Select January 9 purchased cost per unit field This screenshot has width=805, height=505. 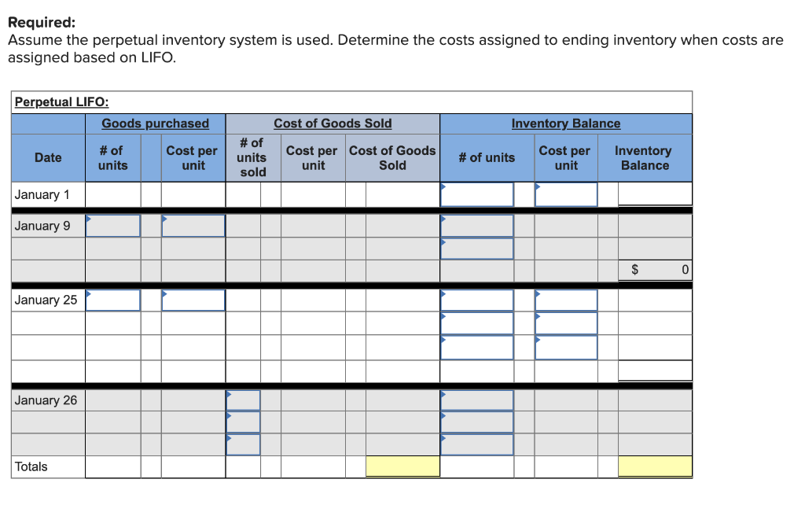pos(193,226)
